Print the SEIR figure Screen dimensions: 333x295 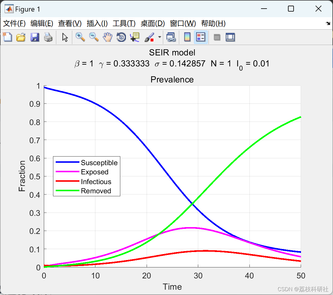48,37
